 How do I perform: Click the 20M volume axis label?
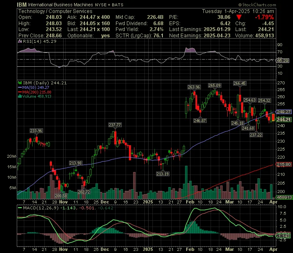[11, 156]
